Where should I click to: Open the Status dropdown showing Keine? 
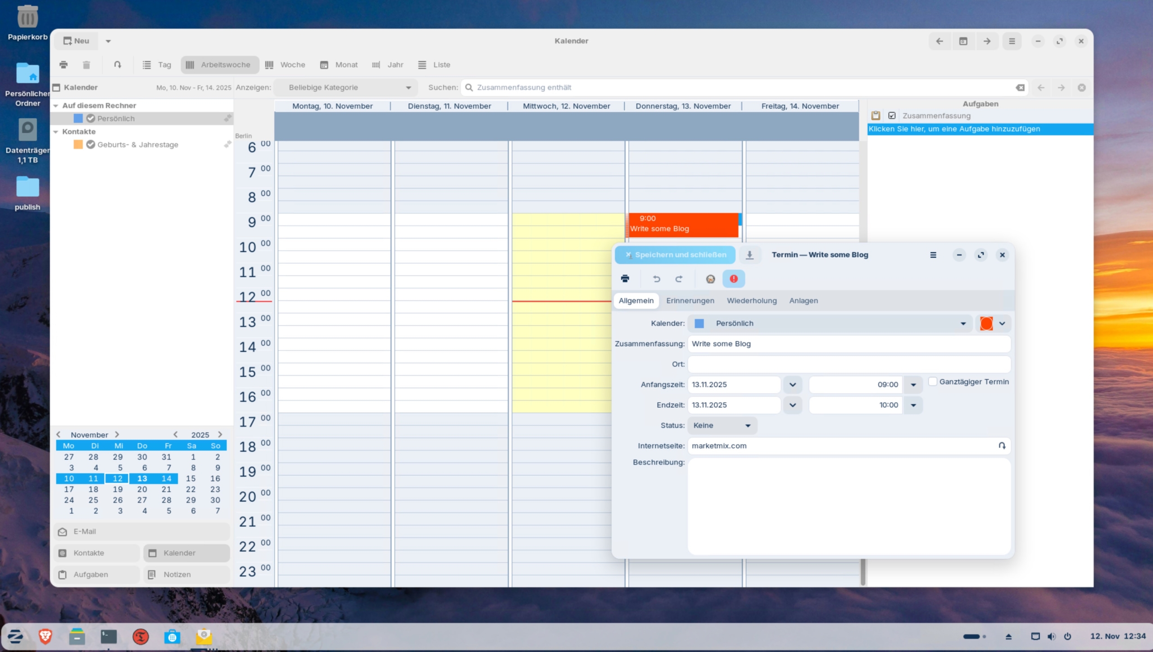(721, 425)
